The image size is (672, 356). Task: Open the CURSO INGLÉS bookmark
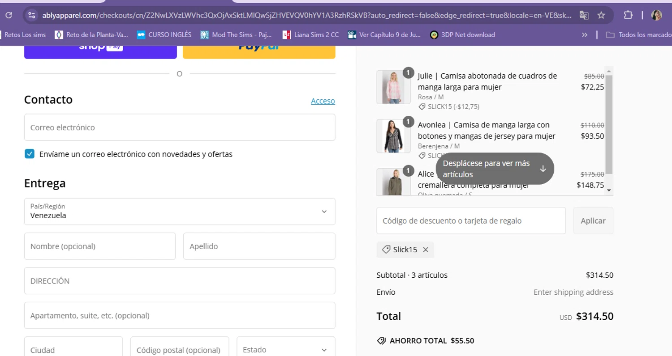pos(164,34)
